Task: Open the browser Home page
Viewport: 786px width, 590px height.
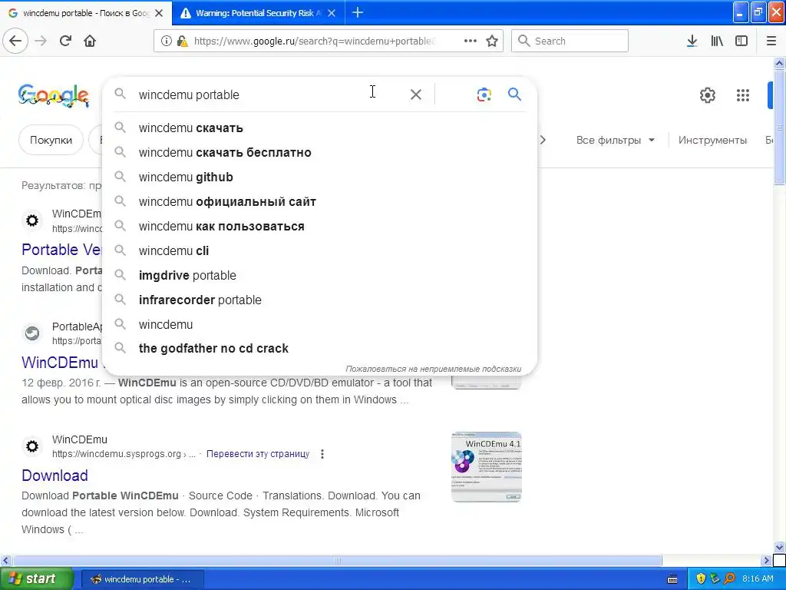Action: pos(90,41)
